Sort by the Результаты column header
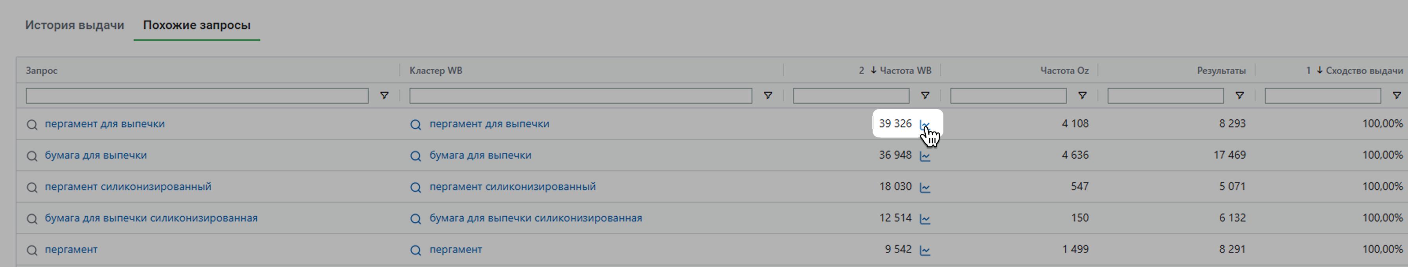Image resolution: width=1408 pixels, height=267 pixels. (1221, 70)
